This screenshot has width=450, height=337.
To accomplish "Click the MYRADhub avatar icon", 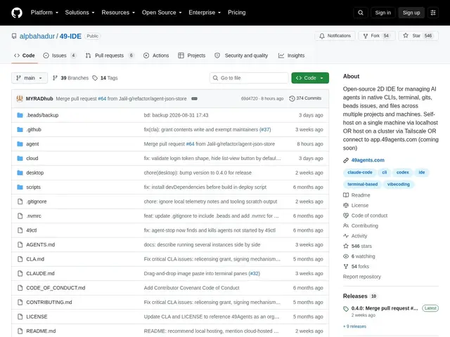I will (20, 98).
